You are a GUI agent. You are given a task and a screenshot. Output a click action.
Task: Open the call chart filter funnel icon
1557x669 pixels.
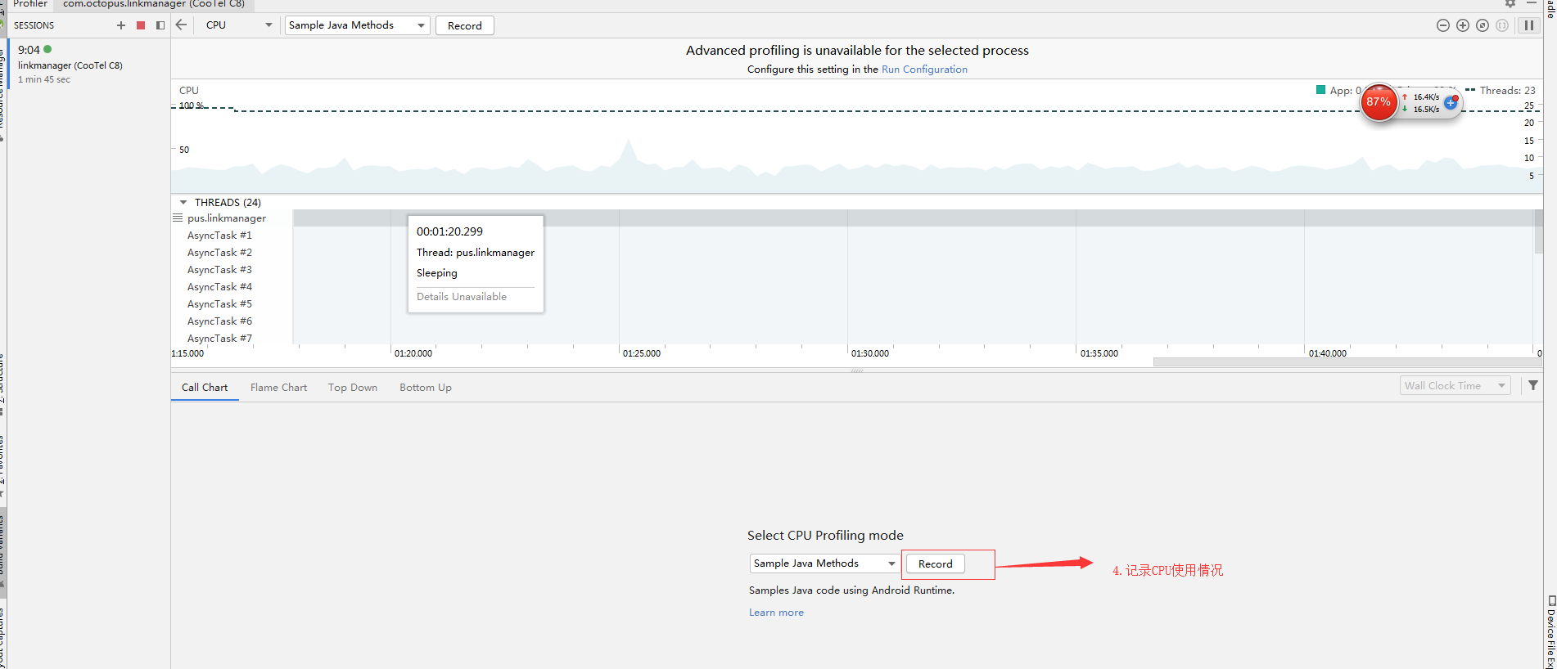(x=1533, y=385)
